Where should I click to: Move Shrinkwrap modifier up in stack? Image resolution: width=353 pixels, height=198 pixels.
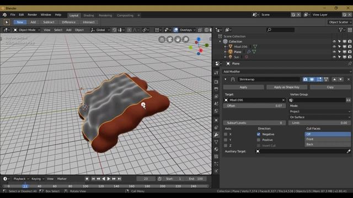335,79
